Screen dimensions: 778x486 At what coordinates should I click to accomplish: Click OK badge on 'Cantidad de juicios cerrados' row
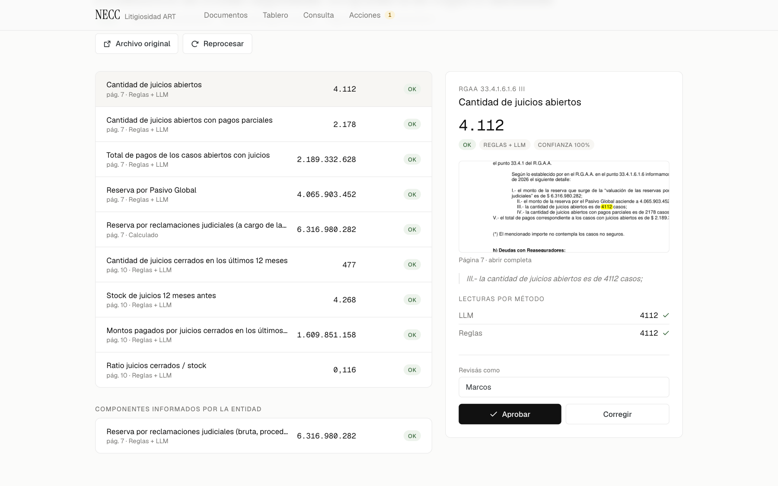point(412,264)
